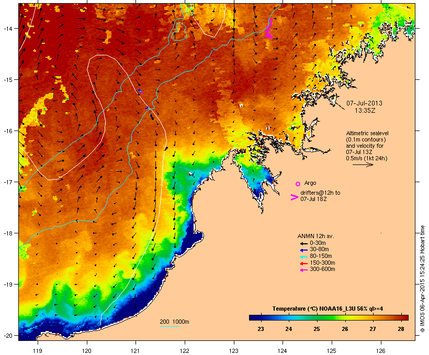Viewport: 429px width, 355px height.
Task: Click the longitude axis label 126
Action: (380, 351)
